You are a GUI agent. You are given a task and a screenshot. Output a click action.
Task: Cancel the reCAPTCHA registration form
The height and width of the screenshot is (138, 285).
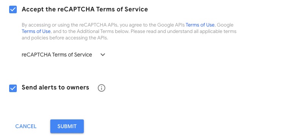26,126
